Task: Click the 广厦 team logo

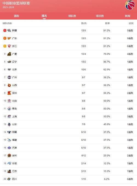Action: tap(9, 54)
